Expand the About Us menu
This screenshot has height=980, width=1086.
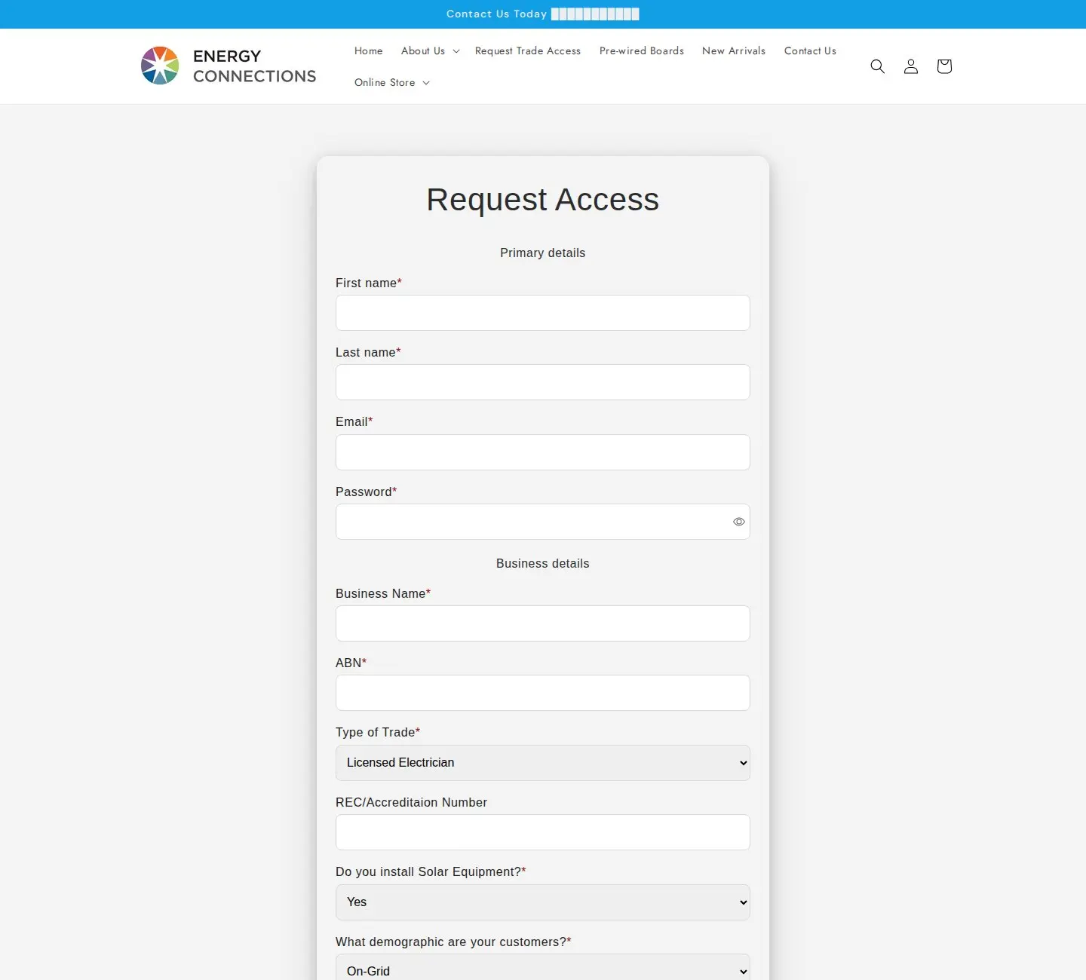(x=430, y=51)
